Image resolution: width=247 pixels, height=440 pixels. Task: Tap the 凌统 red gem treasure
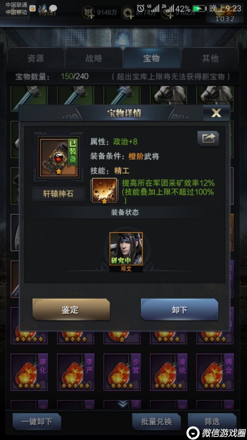tap(168, 372)
